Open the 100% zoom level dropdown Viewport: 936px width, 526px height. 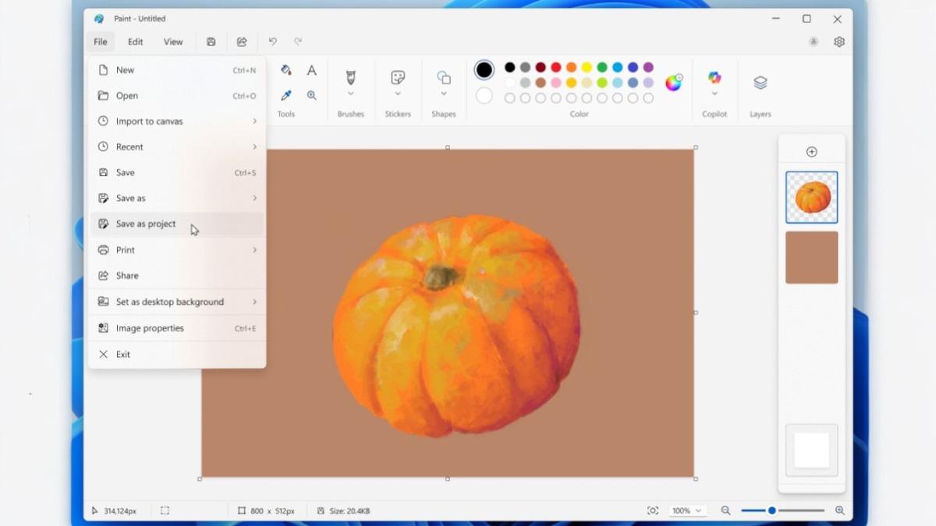point(686,511)
